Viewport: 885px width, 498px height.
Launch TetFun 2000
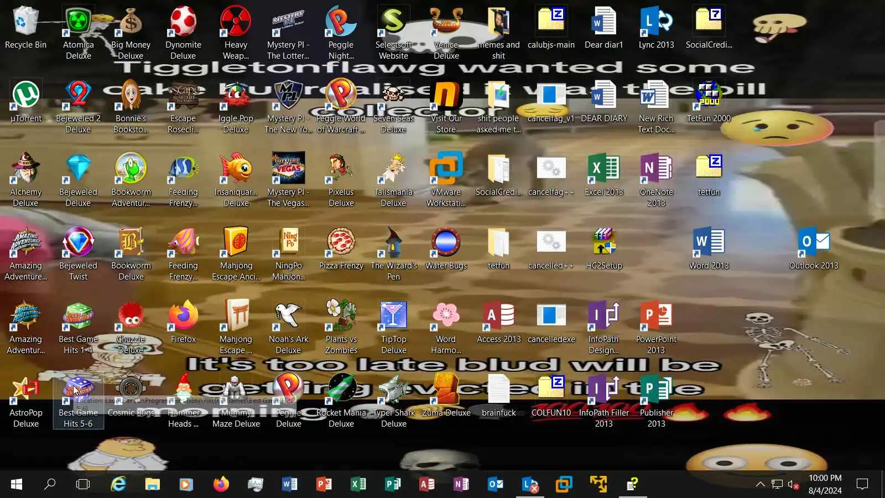click(x=709, y=101)
